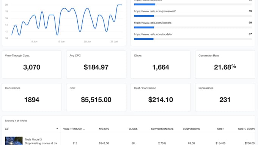258x145 pixels.
Task: Click the Cost value $5,515.00
Action: [x=96, y=100]
